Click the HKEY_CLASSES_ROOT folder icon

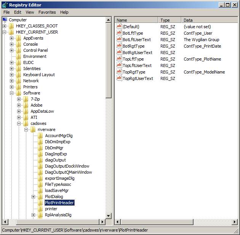click(x=11, y=26)
